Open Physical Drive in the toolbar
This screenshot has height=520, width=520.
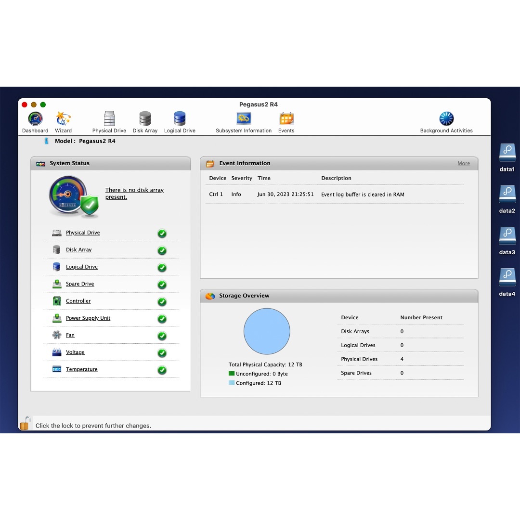pyautogui.click(x=109, y=122)
